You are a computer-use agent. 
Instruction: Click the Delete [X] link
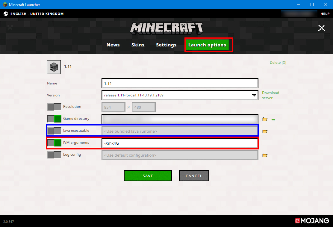coord(278,63)
